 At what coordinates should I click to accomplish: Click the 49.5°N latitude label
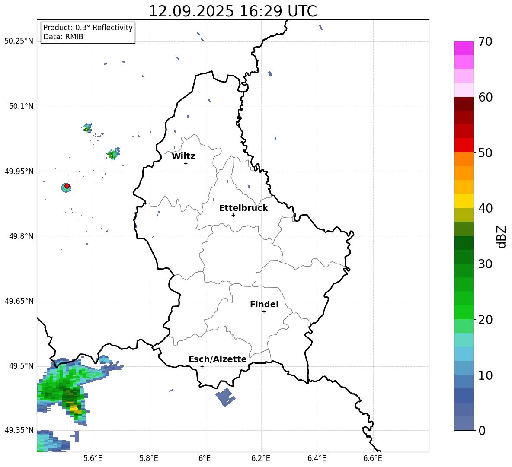click(21, 366)
